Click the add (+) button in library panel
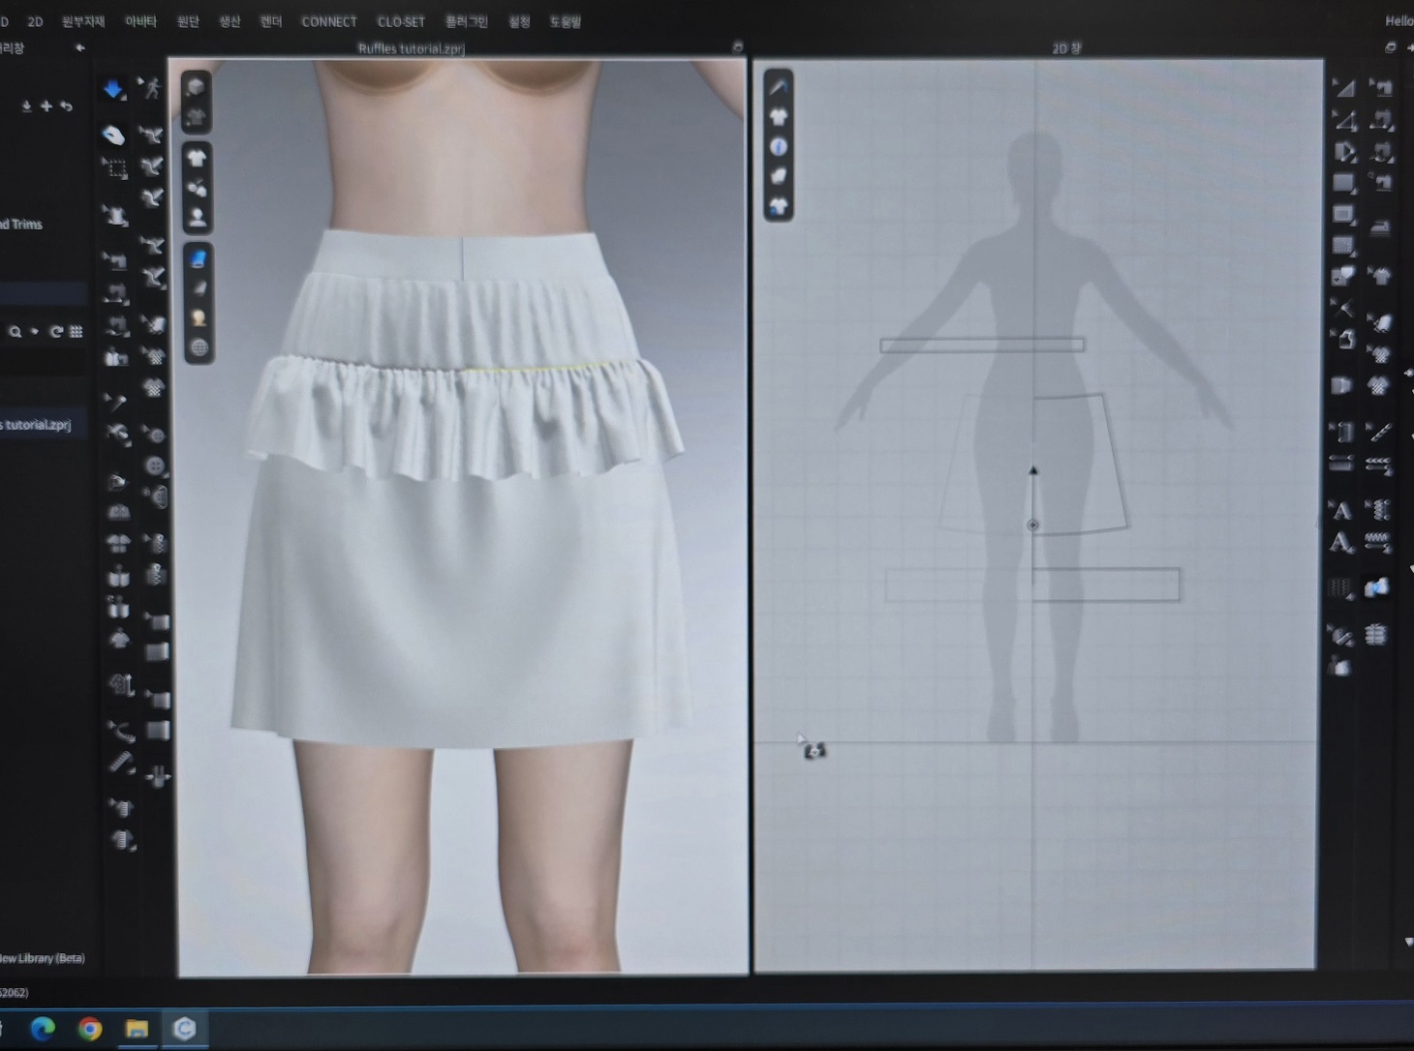 click(46, 106)
